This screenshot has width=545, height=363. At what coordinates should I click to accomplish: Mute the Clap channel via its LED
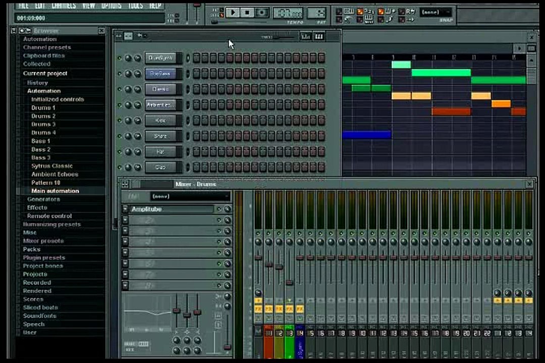tap(120, 167)
